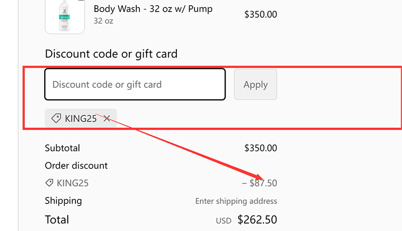Focus the Discount code or gift card field

click(x=135, y=84)
